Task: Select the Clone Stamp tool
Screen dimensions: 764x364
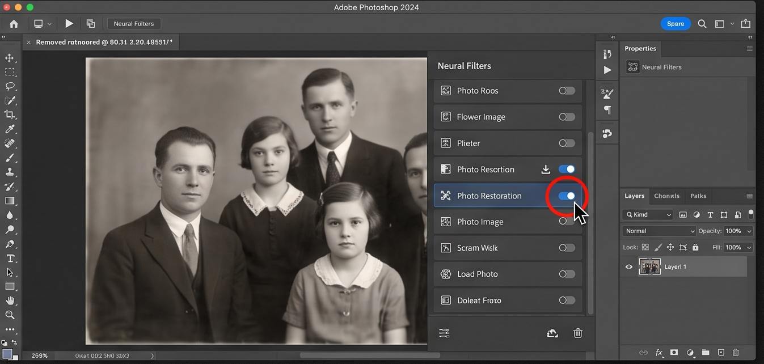Action: pyautogui.click(x=10, y=172)
